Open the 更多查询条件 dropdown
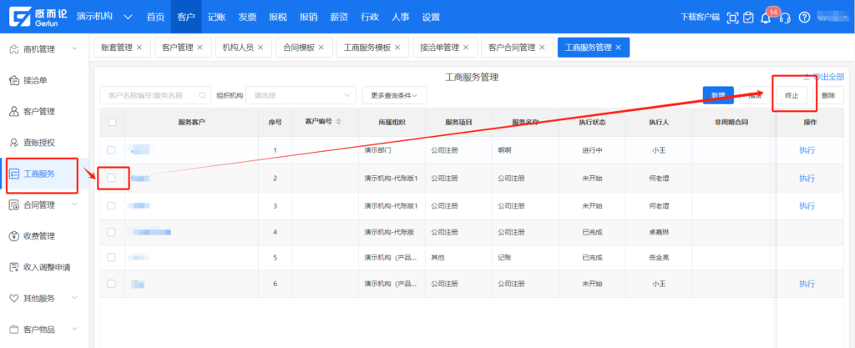The image size is (855, 348). pyautogui.click(x=394, y=95)
